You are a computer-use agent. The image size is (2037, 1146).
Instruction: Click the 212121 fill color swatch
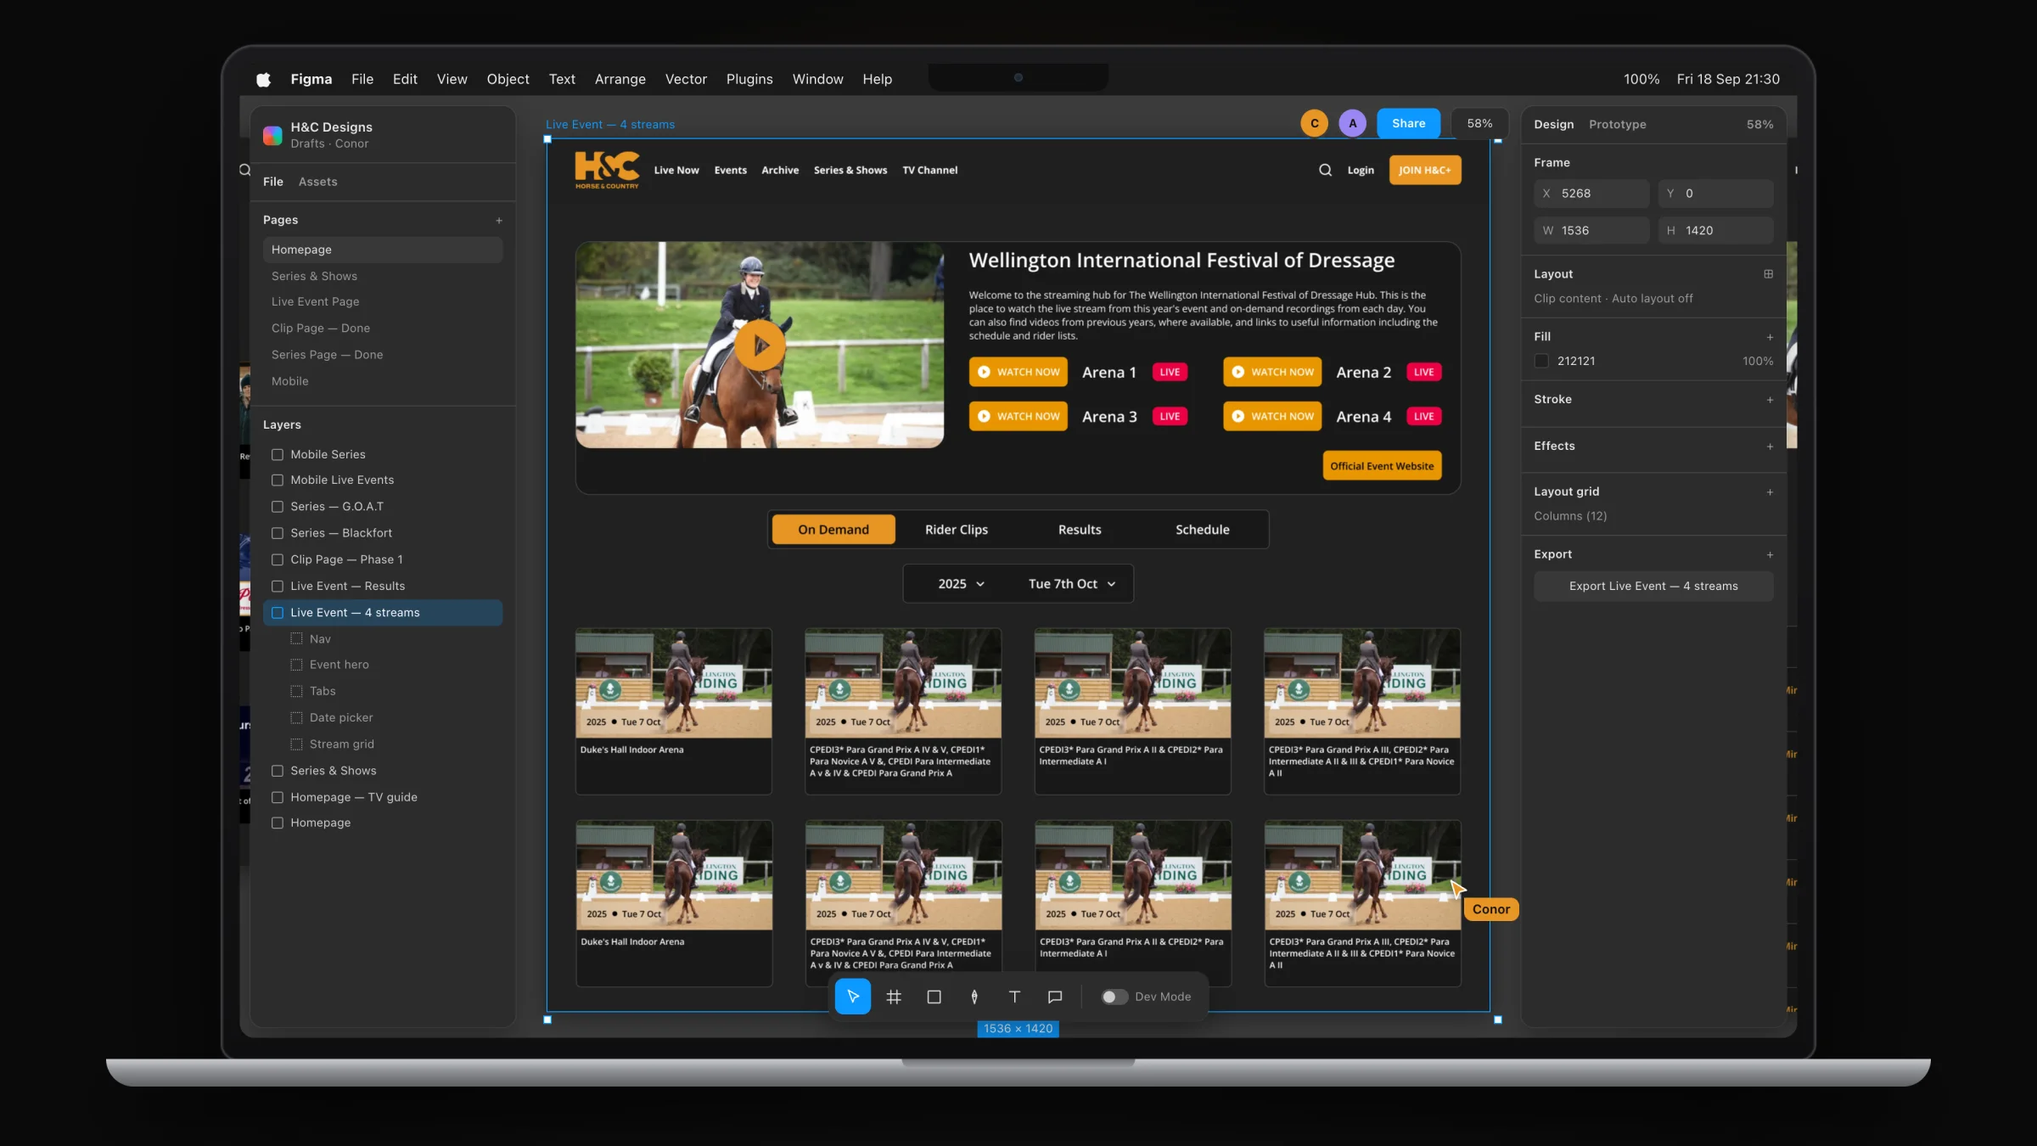click(x=1541, y=362)
